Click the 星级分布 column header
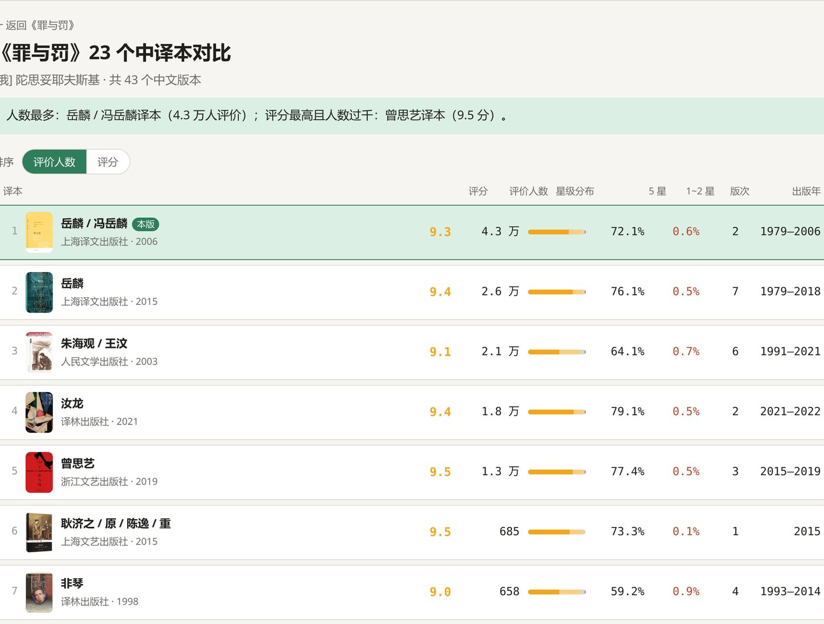This screenshot has width=824, height=624. [575, 191]
